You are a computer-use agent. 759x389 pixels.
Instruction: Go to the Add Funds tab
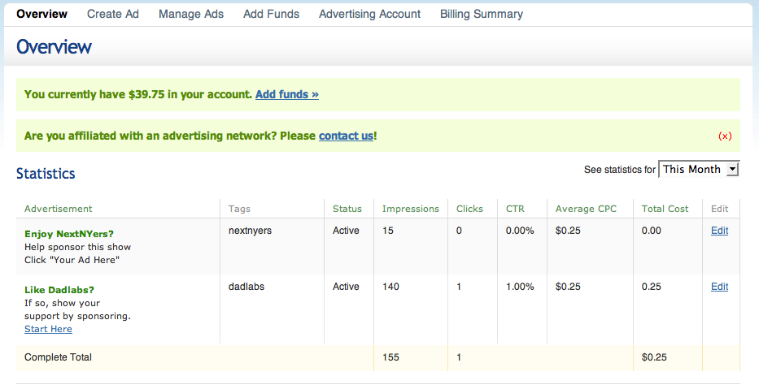[x=271, y=14]
